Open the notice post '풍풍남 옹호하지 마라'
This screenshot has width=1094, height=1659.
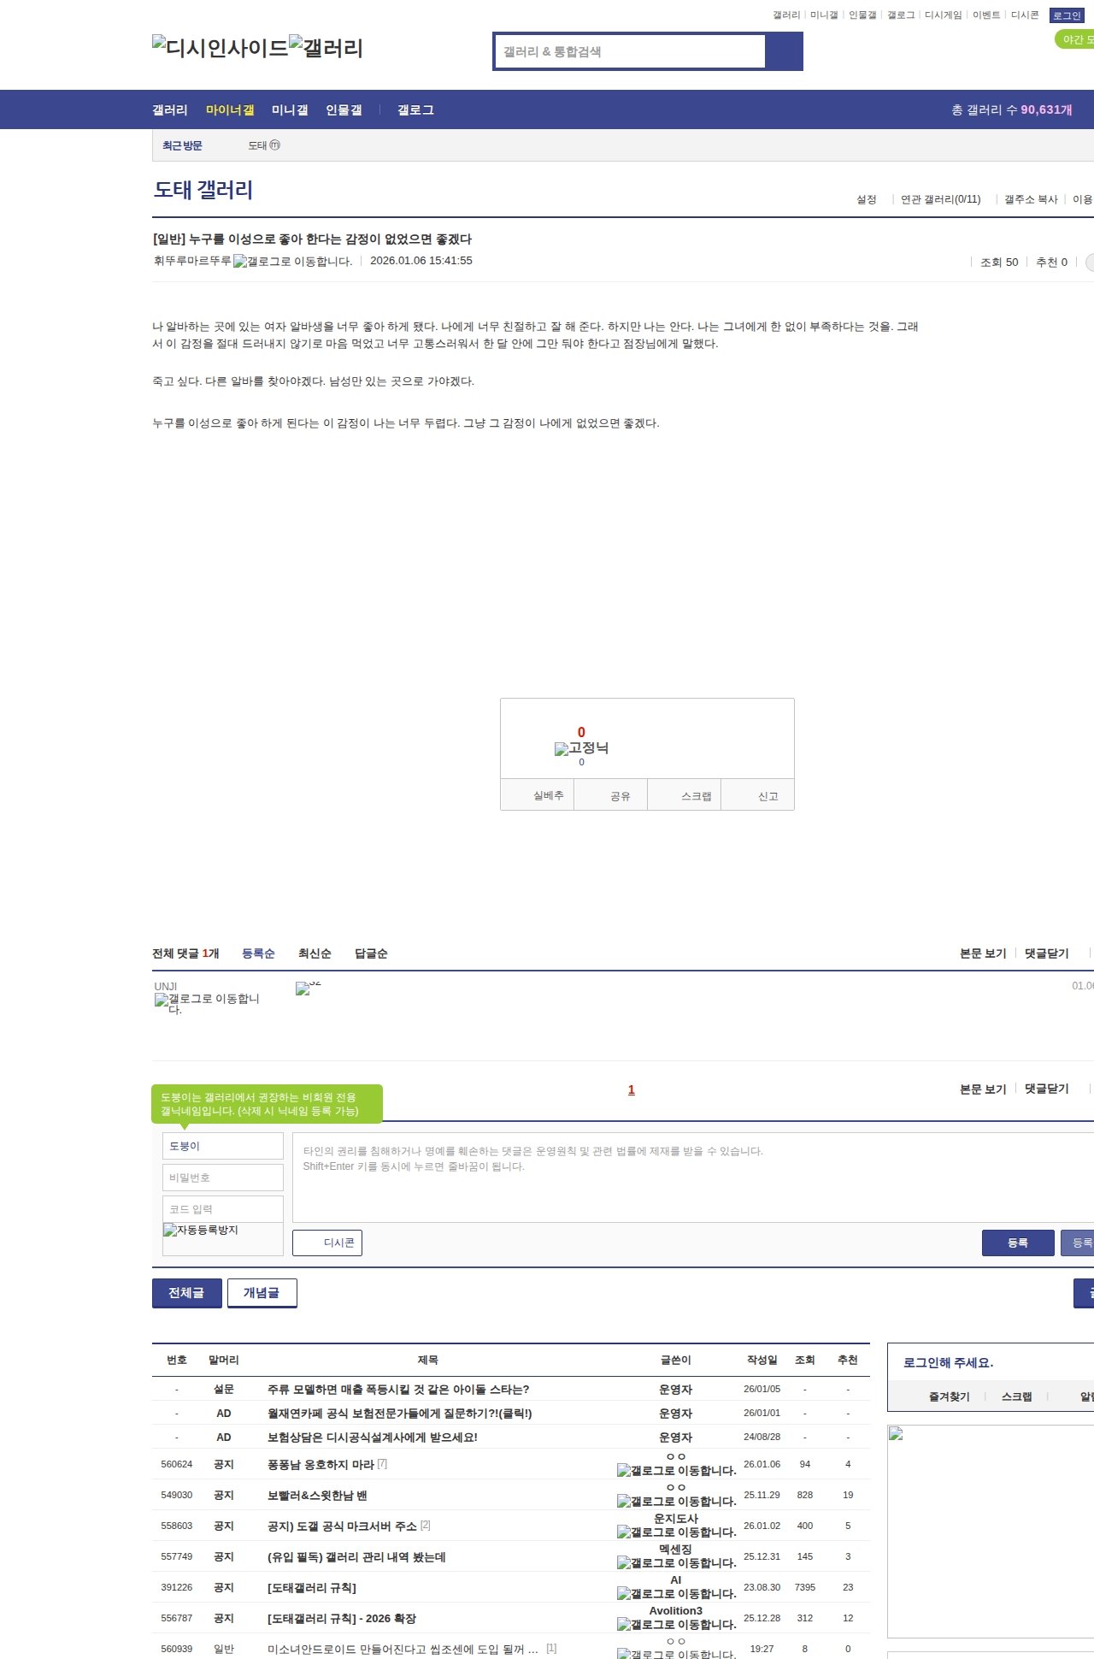321,1464
